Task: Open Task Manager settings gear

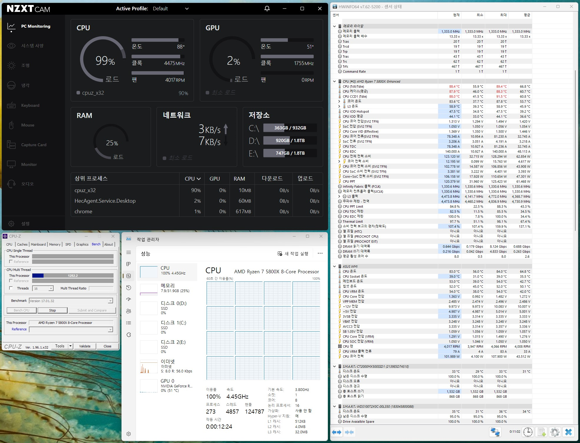Action: coord(129,434)
